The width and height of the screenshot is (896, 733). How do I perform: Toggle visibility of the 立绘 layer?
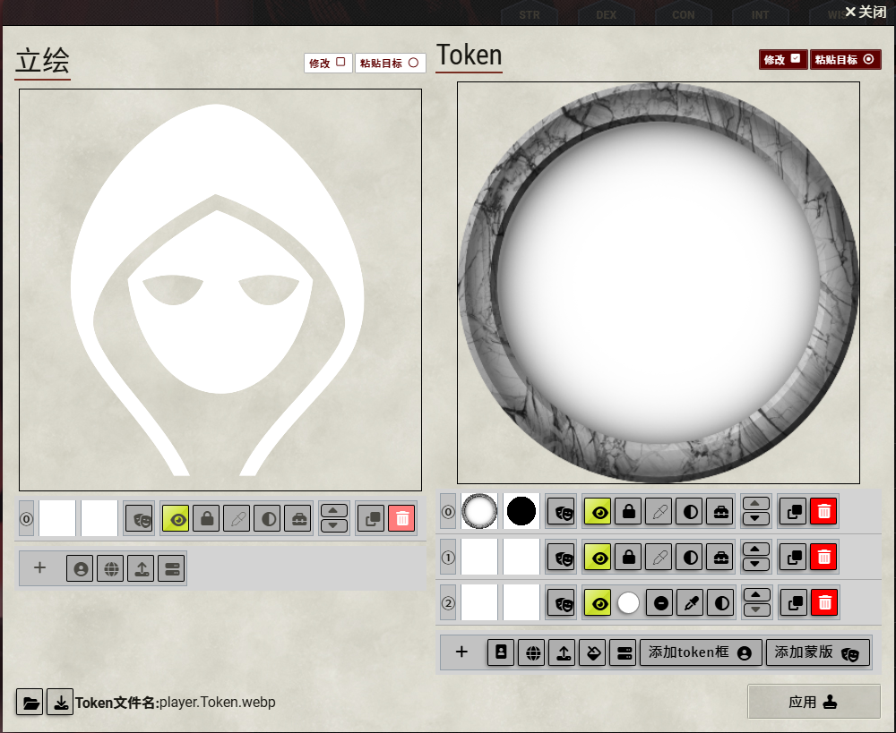point(176,519)
